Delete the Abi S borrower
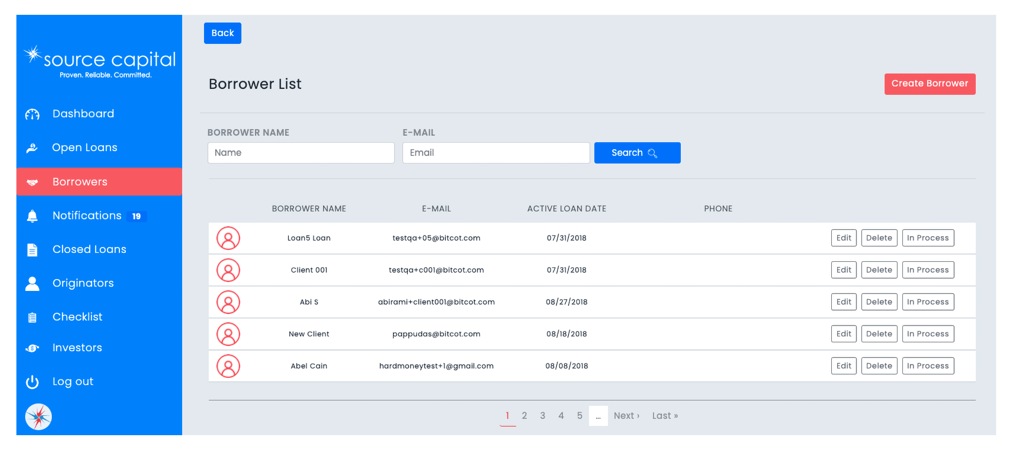The width and height of the screenshot is (1011, 450). click(x=879, y=302)
